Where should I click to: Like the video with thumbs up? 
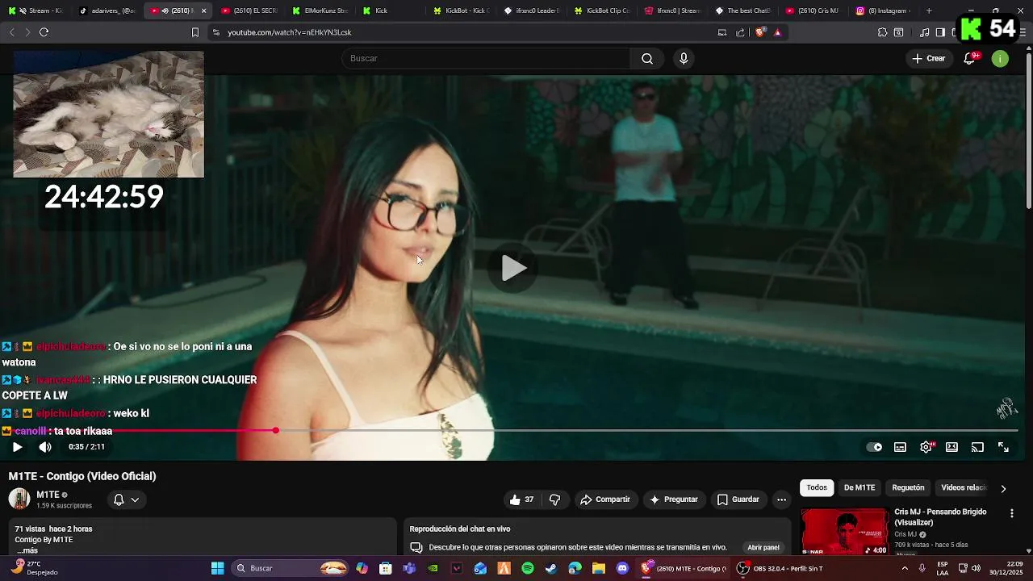tap(521, 499)
